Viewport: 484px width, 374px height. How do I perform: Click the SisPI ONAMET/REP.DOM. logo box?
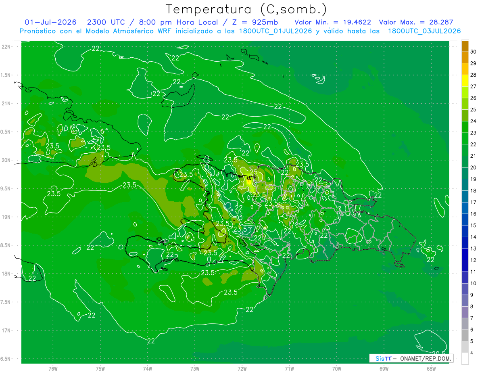pos(411,358)
